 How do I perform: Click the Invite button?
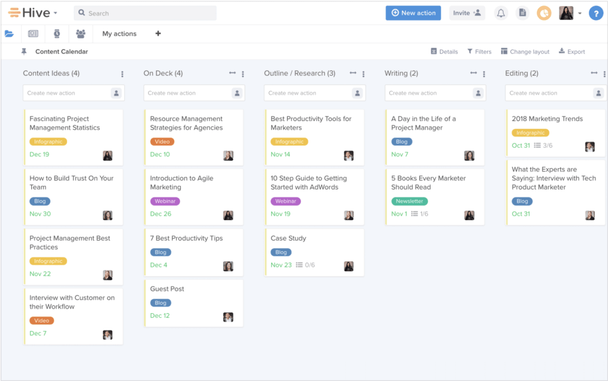[x=467, y=13]
